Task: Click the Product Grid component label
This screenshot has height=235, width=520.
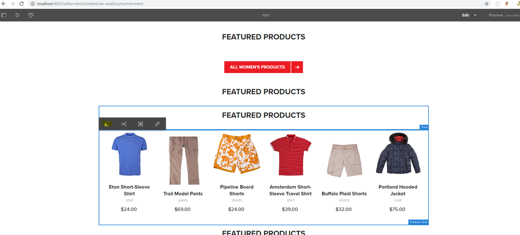Action: (x=418, y=222)
